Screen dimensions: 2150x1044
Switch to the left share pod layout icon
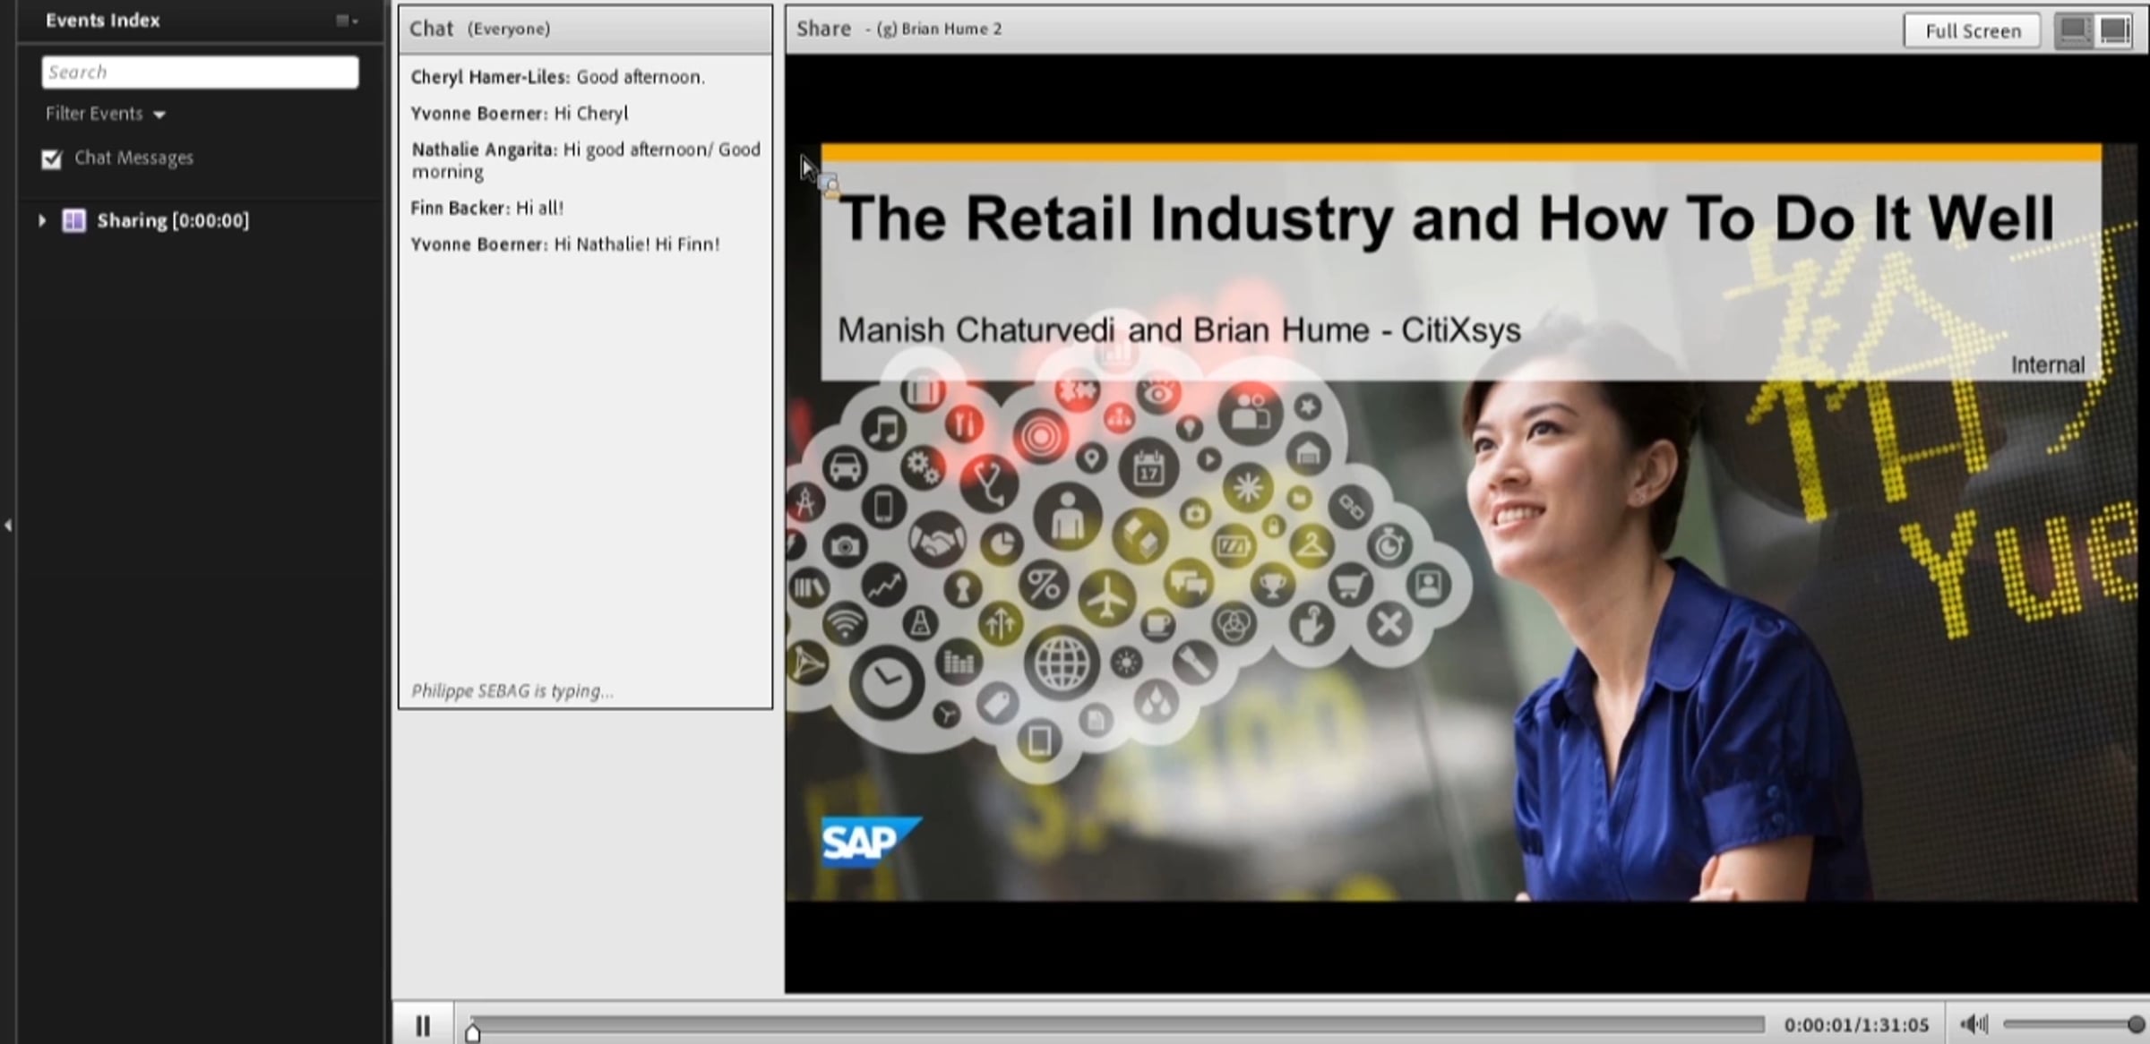[x=2073, y=30]
